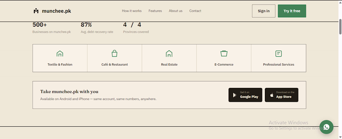342x139 pixels.
Task: Open WhatsApp chat floating button
Action: pyautogui.click(x=326, y=127)
